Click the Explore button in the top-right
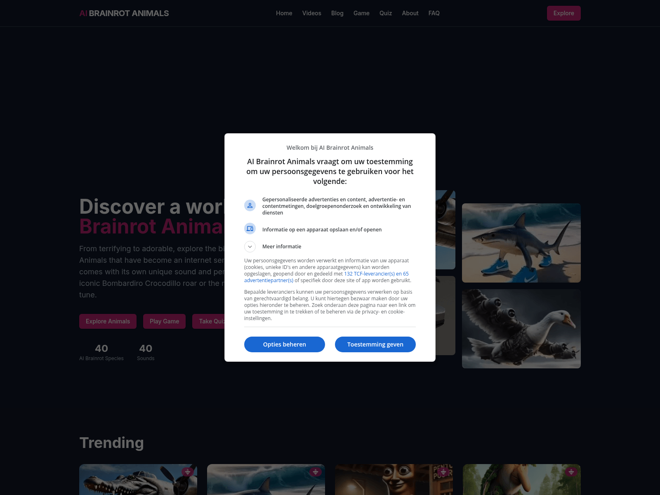The width and height of the screenshot is (660, 495). [x=563, y=13]
